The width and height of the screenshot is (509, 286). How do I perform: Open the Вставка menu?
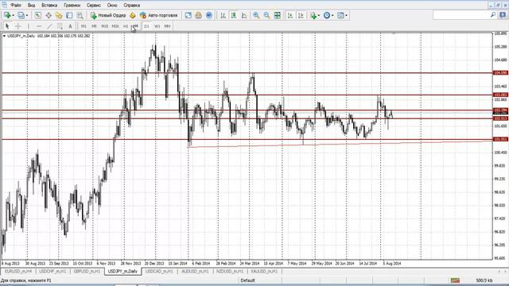pyautogui.click(x=49, y=6)
